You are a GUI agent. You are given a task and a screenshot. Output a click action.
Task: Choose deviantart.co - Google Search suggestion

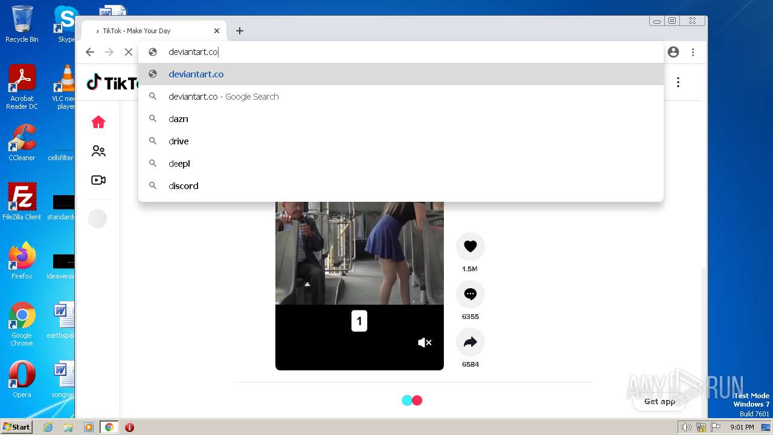[401, 97]
